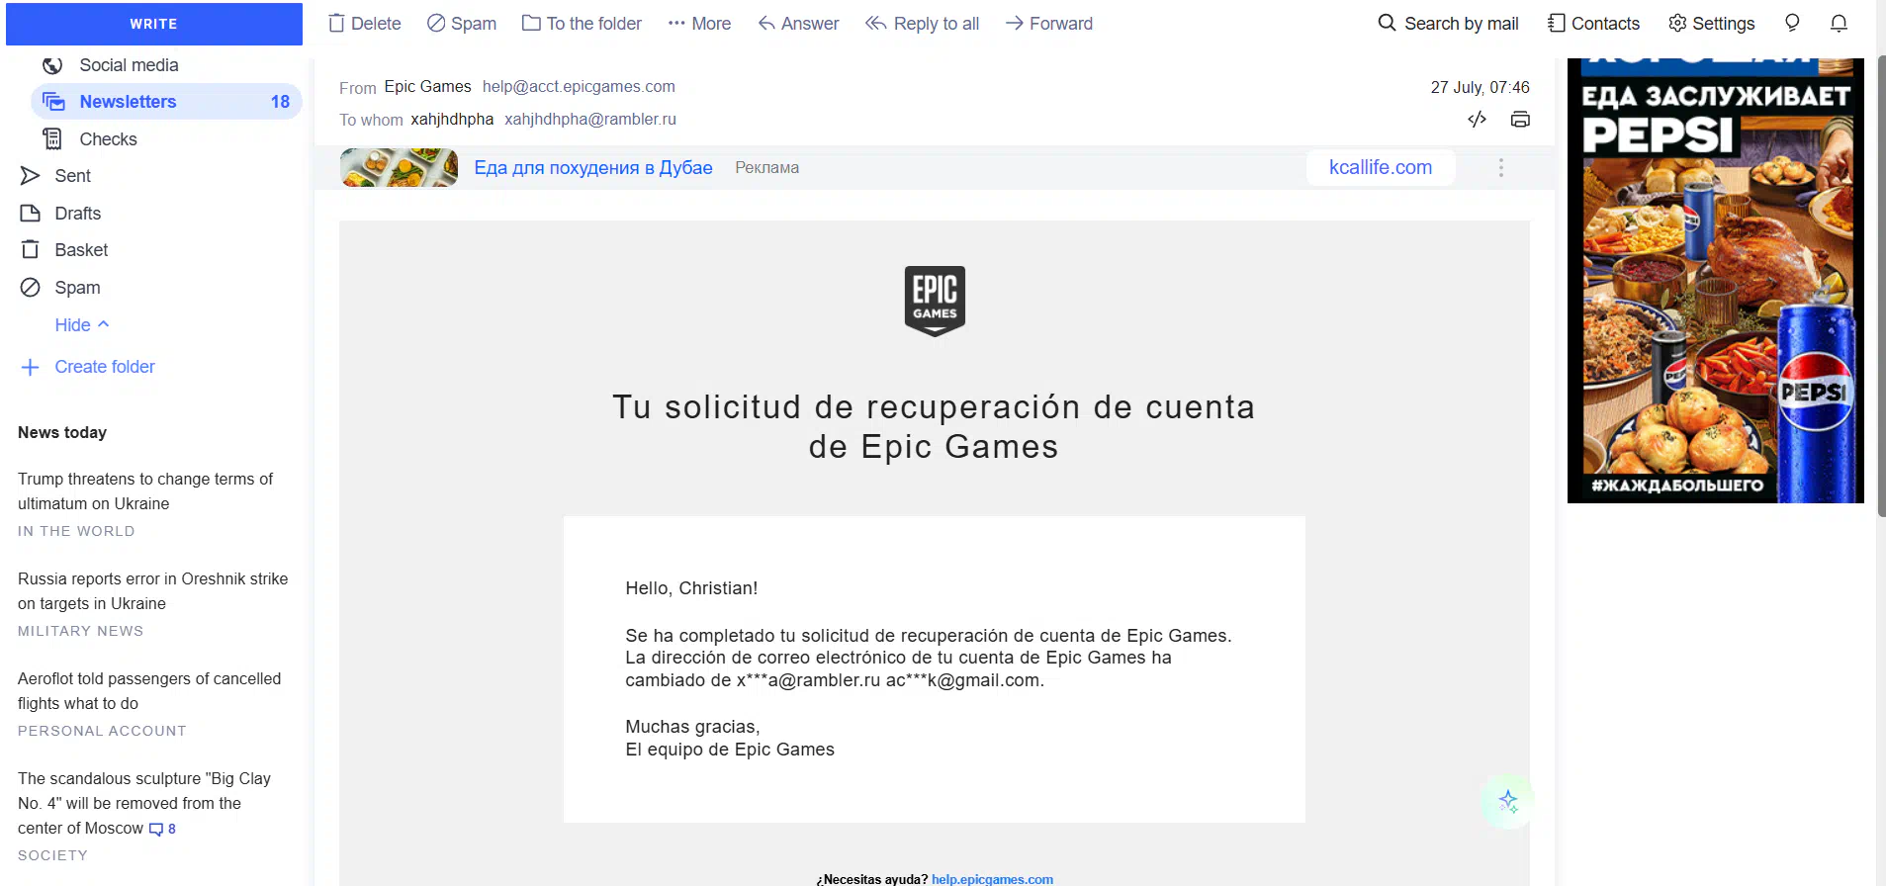Click the Delete trash icon in the toolbar
The width and height of the screenshot is (1886, 886).
337,23
